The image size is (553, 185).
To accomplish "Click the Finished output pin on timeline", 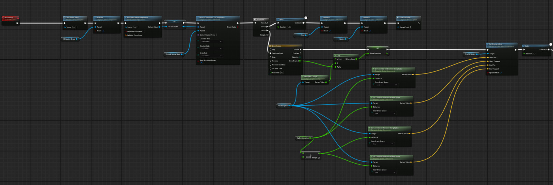I will pyautogui.click(x=300, y=53).
